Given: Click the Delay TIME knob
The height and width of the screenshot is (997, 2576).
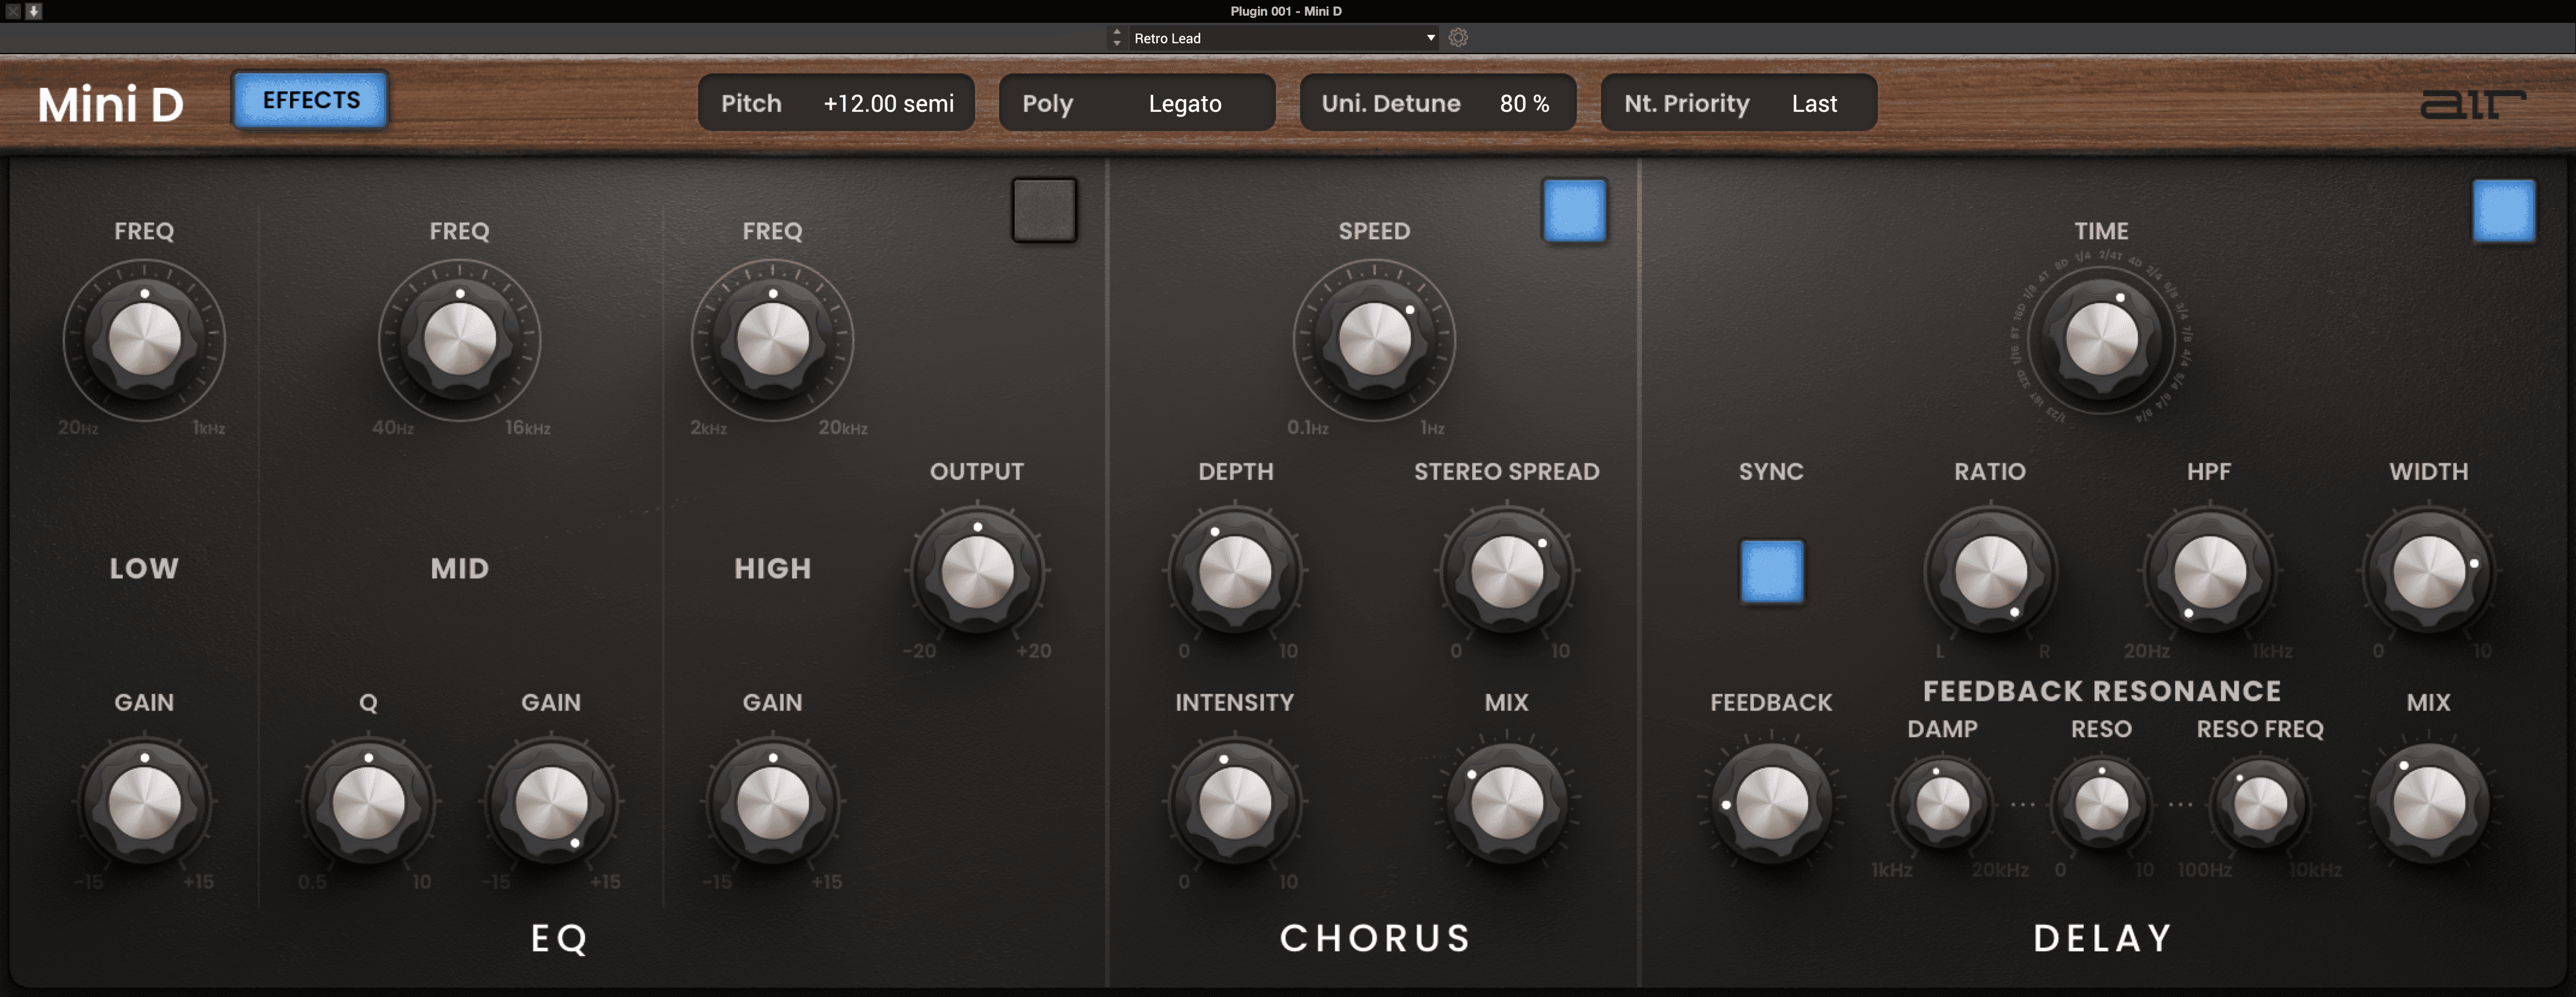Looking at the screenshot, I should click(2101, 340).
